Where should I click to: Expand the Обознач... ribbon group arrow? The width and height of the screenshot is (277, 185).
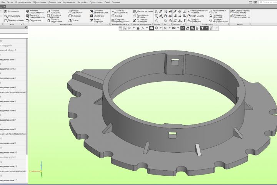pos(183,24)
